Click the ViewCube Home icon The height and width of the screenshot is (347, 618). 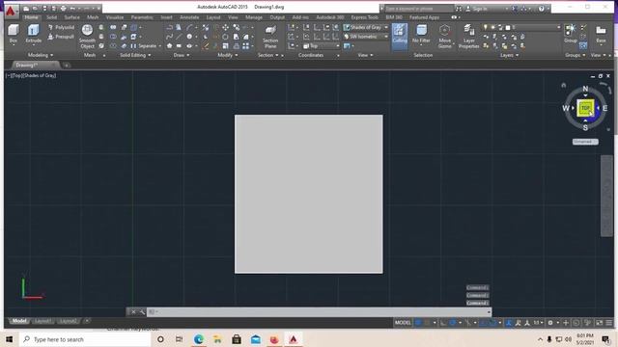click(x=564, y=85)
